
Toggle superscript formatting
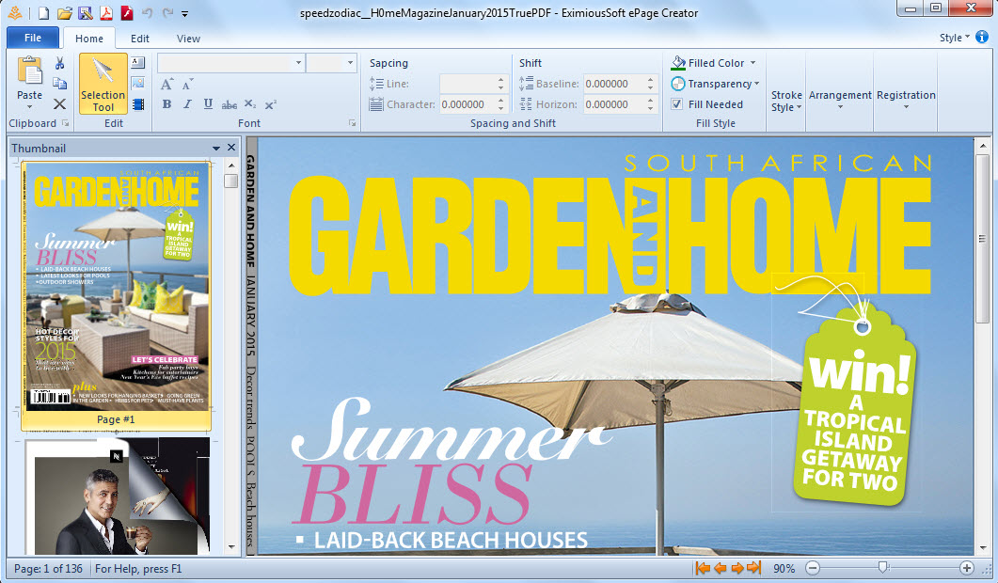coord(271,104)
